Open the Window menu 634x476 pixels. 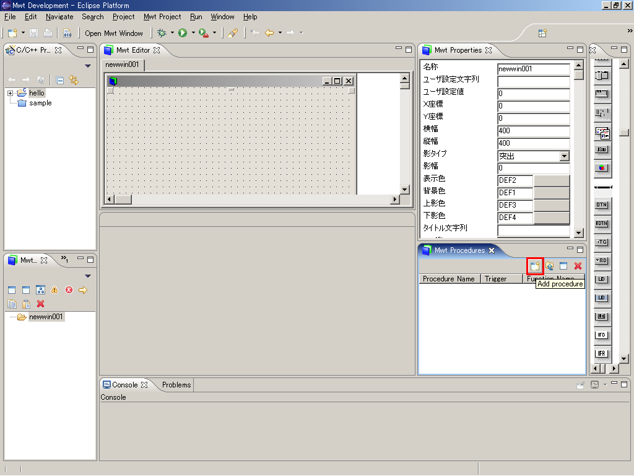(222, 17)
